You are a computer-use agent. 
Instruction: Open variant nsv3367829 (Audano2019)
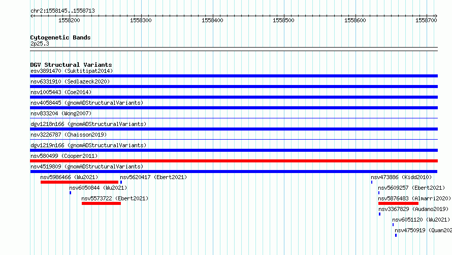click(413, 209)
